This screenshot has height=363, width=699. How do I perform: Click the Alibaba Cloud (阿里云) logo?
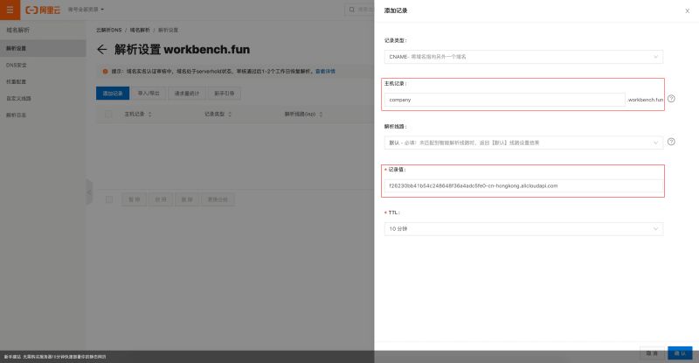(x=42, y=10)
